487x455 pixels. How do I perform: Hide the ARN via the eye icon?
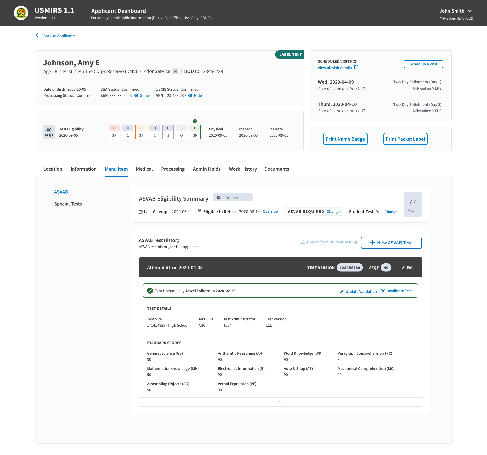pos(190,96)
